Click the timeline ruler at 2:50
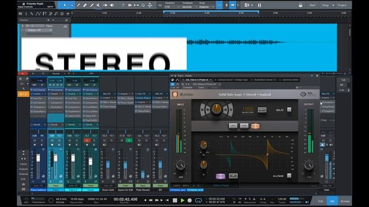The height and width of the screenshot is (207, 369). [x=276, y=13]
